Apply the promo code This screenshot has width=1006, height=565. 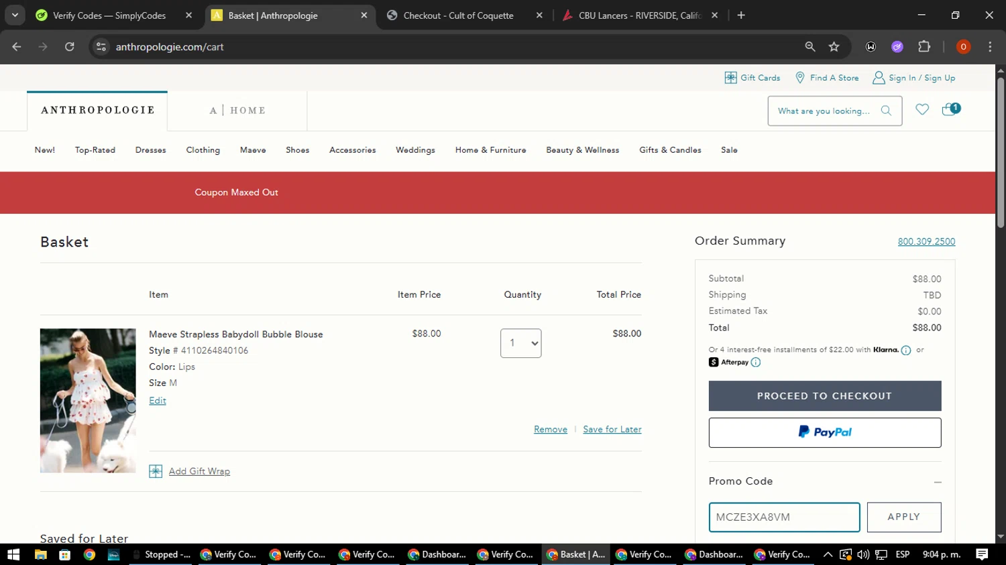(904, 517)
